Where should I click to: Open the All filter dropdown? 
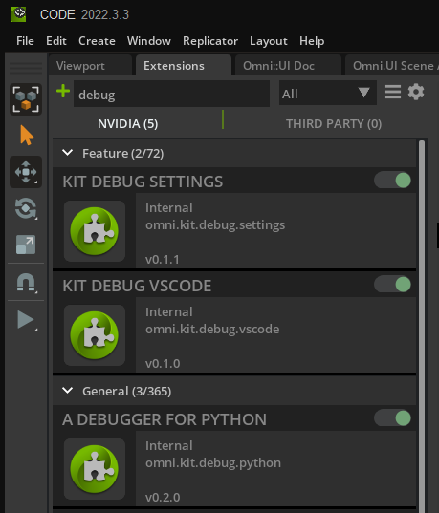pos(328,94)
